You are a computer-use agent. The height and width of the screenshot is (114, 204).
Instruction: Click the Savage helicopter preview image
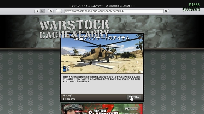(x=102, y=54)
